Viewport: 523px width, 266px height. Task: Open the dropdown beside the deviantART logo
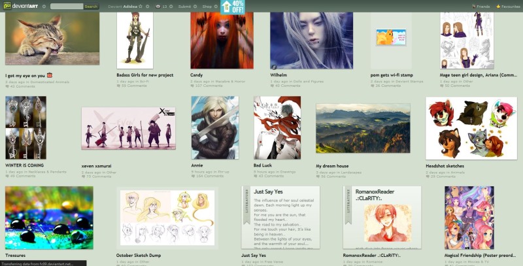pyautogui.click(x=44, y=6)
